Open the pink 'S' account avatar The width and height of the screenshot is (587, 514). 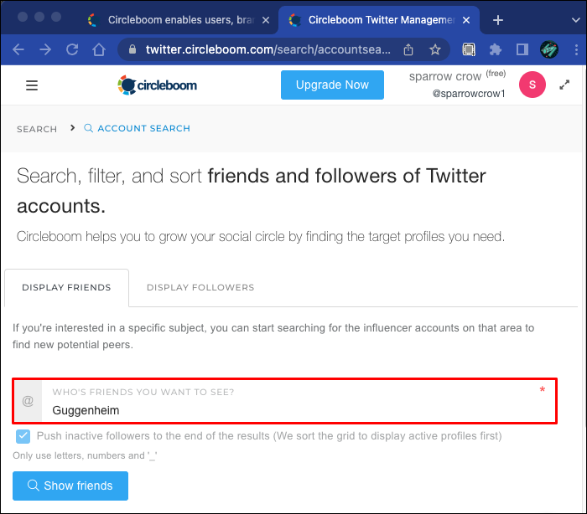point(532,85)
